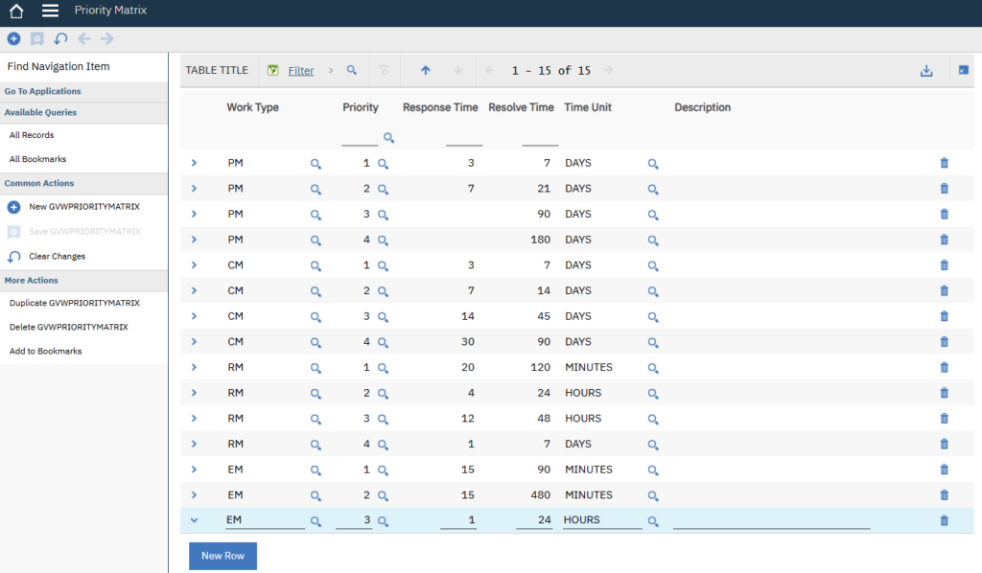Select Clear Changes in Common Actions
This screenshot has height=573, width=982.
click(x=57, y=257)
